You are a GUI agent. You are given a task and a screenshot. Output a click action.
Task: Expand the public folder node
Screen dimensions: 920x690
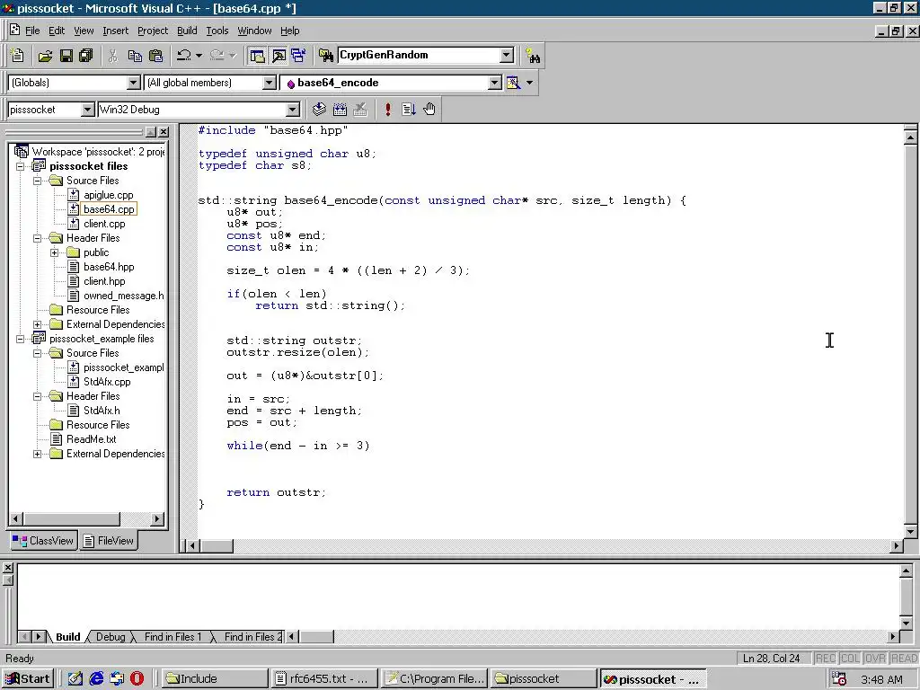click(55, 252)
